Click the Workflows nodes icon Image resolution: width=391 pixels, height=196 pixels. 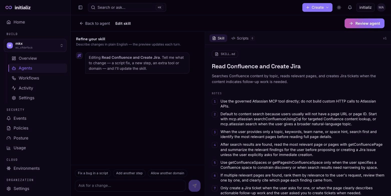pos(14,78)
